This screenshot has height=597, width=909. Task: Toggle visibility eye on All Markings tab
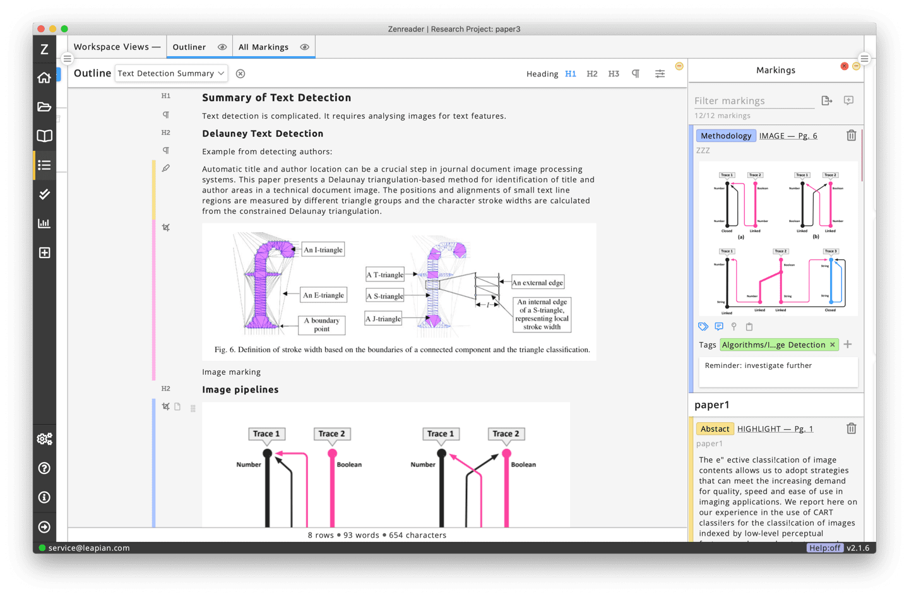pyautogui.click(x=305, y=47)
